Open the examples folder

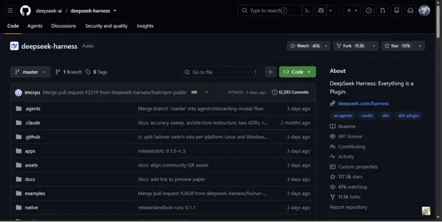pos(35,193)
